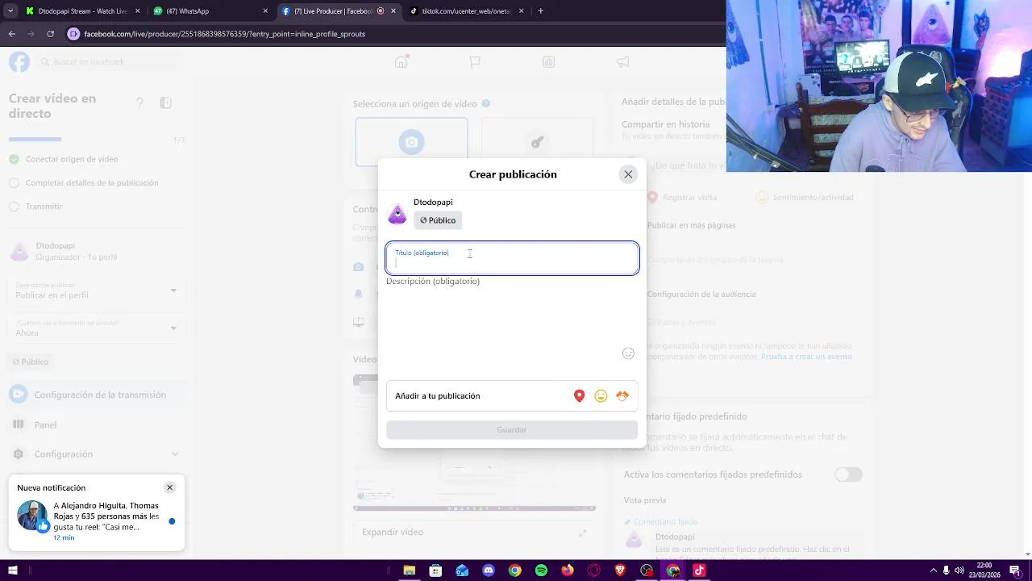Expand the Publicar en el perfil dropdown
Screen dimensions: 1032x581
click(97, 290)
